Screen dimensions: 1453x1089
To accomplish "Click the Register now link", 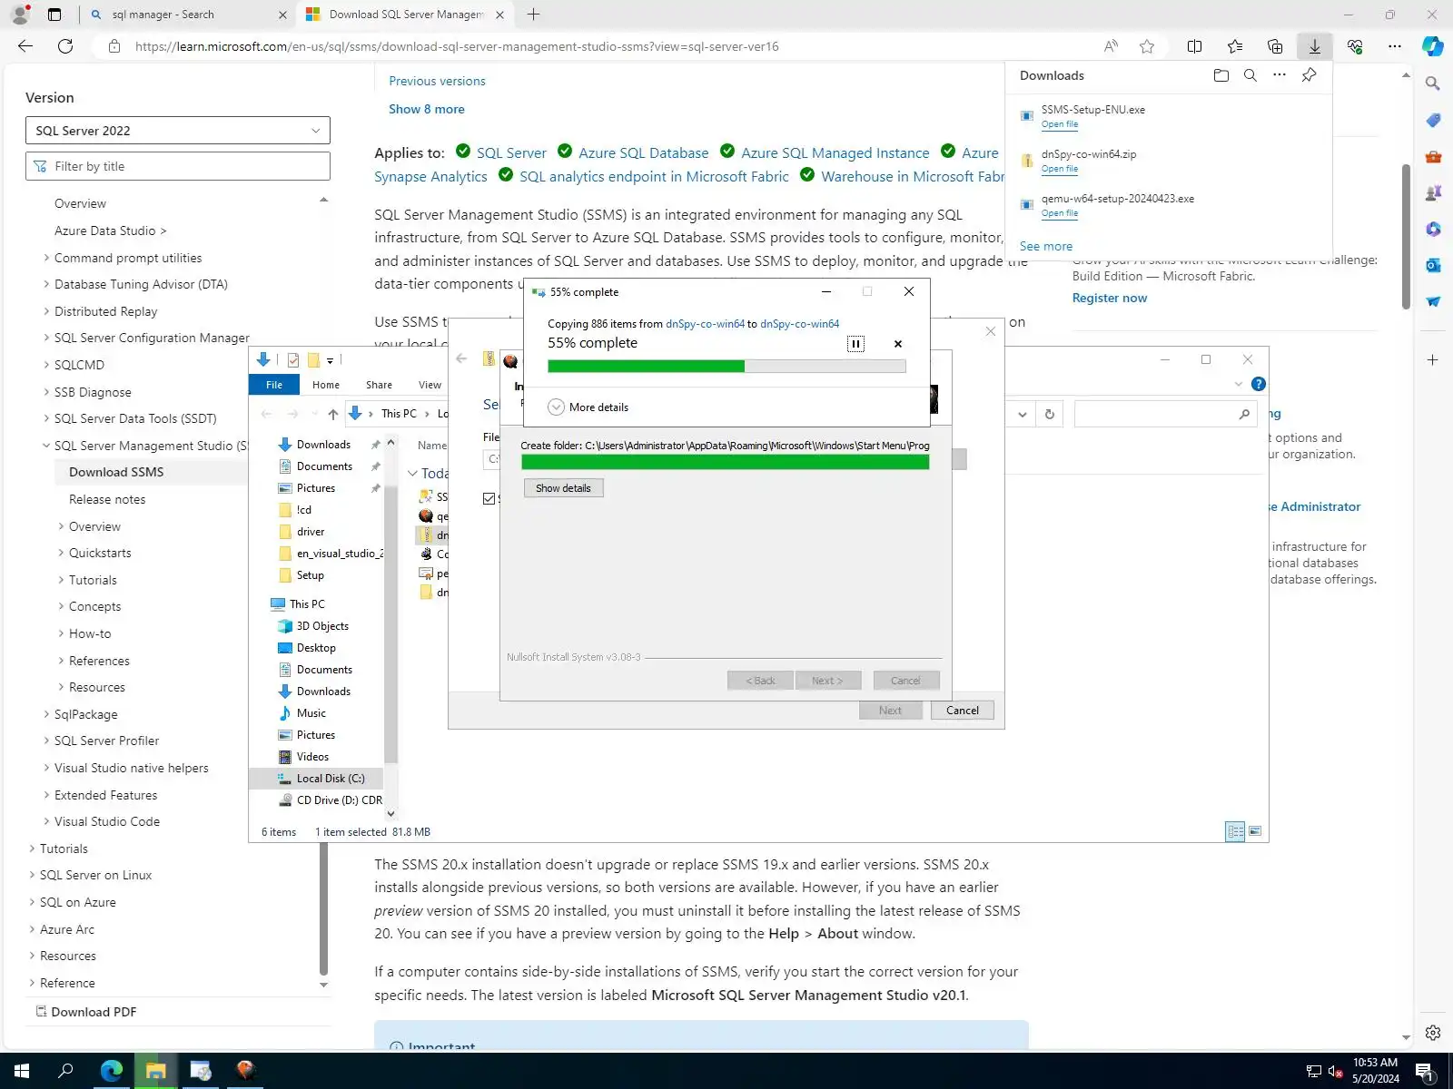I will click(x=1110, y=298).
